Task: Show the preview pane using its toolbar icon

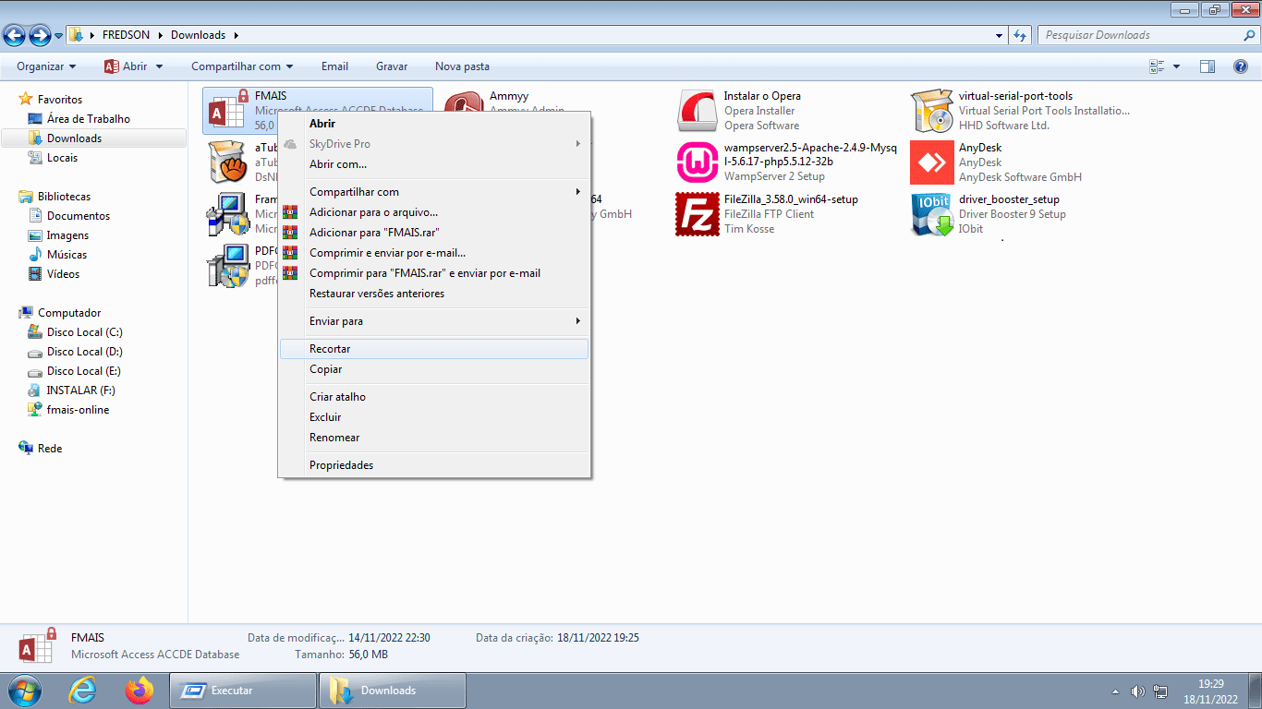Action: pyautogui.click(x=1207, y=66)
